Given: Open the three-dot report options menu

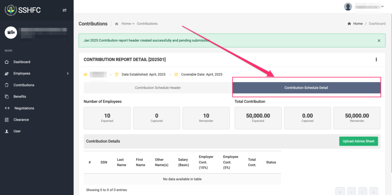Looking at the screenshot, I should pyautogui.click(x=376, y=60).
